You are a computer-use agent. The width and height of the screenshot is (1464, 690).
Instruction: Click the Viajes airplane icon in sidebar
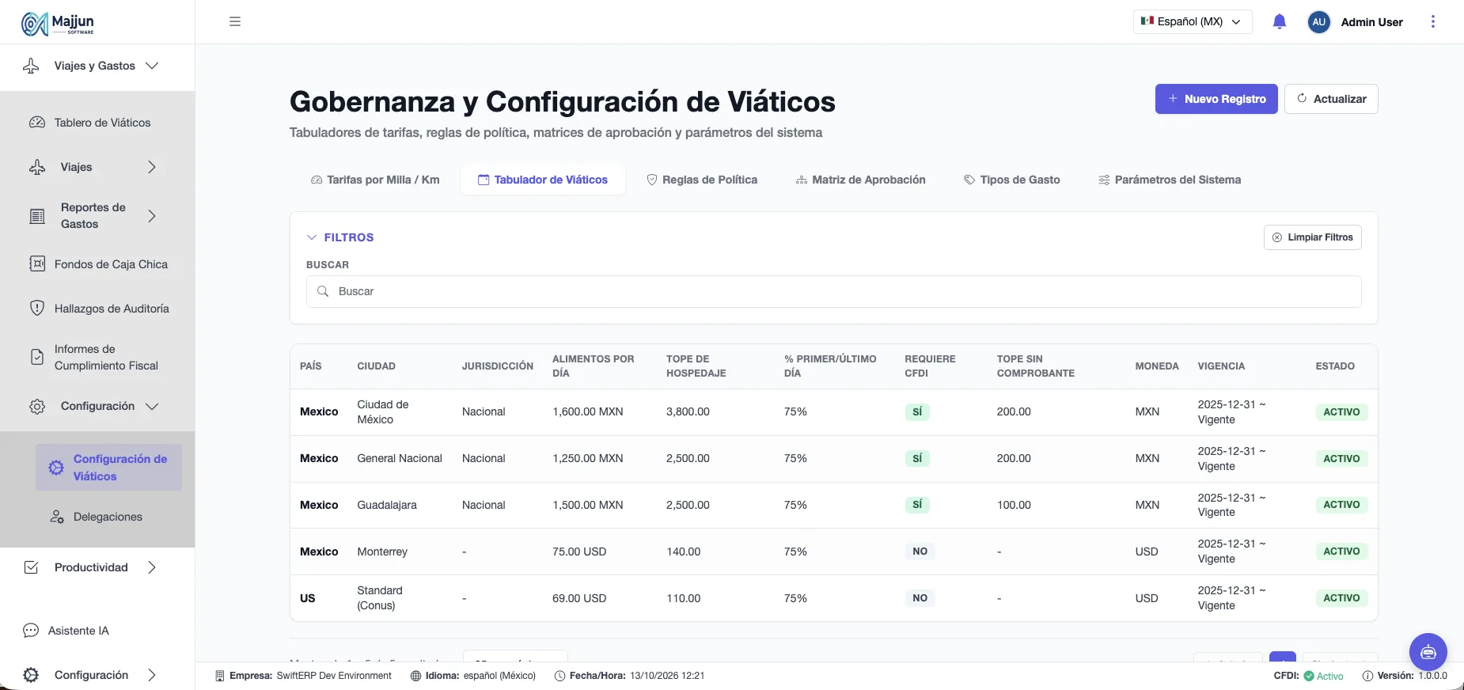(37, 167)
